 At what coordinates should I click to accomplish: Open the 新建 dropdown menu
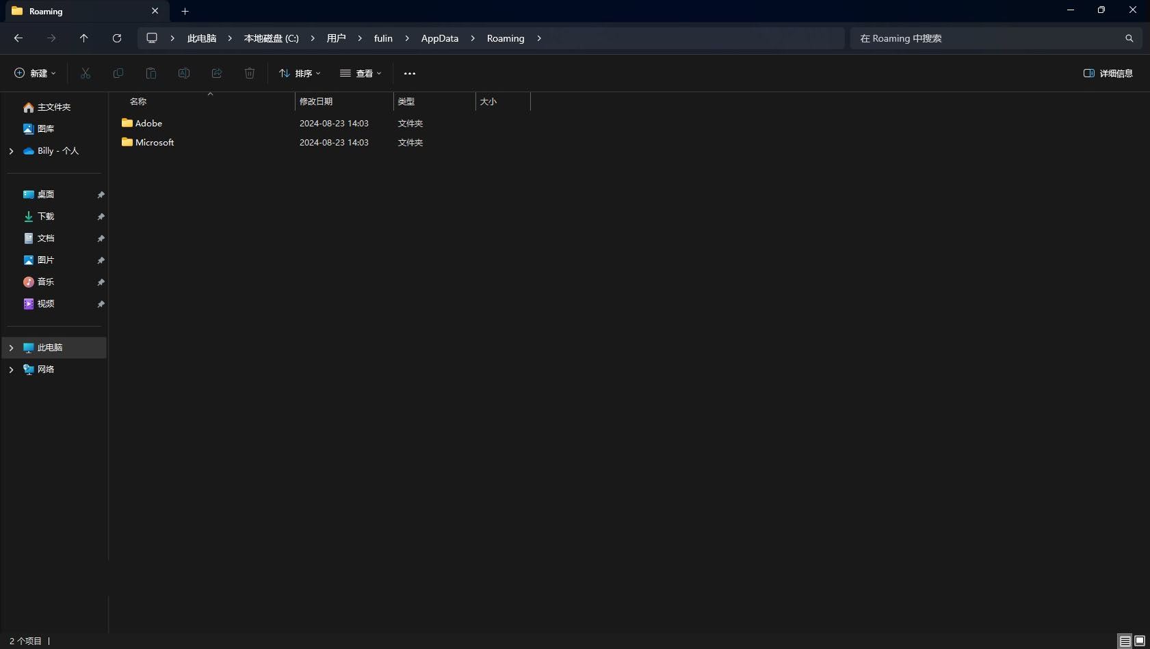(35, 74)
